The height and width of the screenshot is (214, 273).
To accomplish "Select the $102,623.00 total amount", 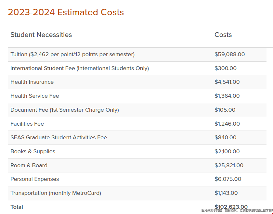I will pos(231,207).
